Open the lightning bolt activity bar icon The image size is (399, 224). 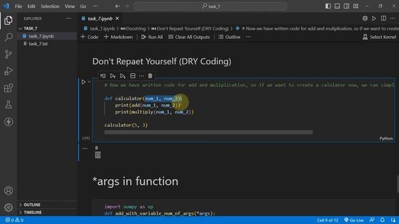click(8, 122)
